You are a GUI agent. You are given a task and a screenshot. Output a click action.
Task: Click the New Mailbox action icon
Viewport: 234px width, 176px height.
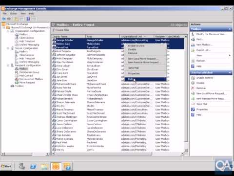click(x=193, y=44)
